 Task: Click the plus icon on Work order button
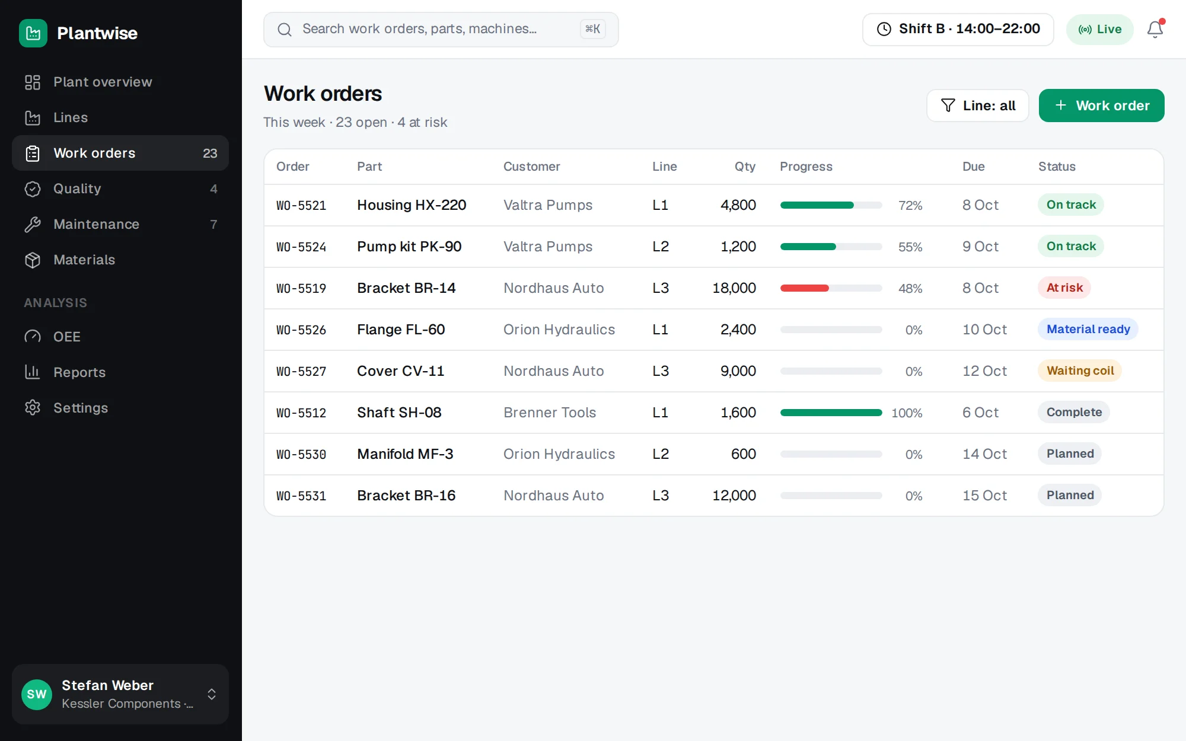(x=1061, y=105)
